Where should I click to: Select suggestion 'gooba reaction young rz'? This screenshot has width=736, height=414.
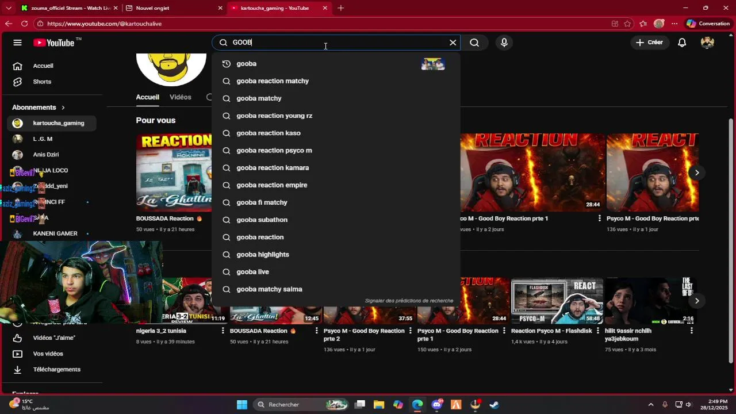click(336, 116)
